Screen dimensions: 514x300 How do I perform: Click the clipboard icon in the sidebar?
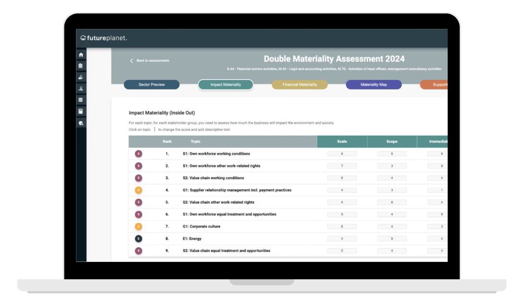81,65
